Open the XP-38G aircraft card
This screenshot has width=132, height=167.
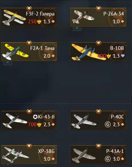[29, 155]
